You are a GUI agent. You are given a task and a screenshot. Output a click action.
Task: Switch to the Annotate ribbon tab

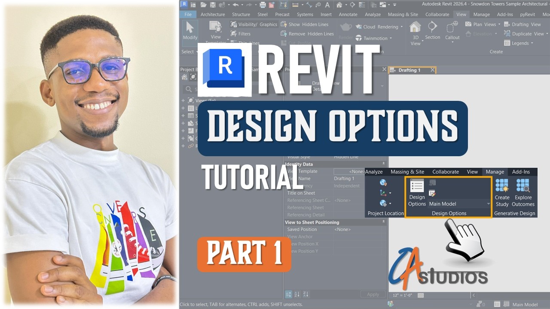348,15
